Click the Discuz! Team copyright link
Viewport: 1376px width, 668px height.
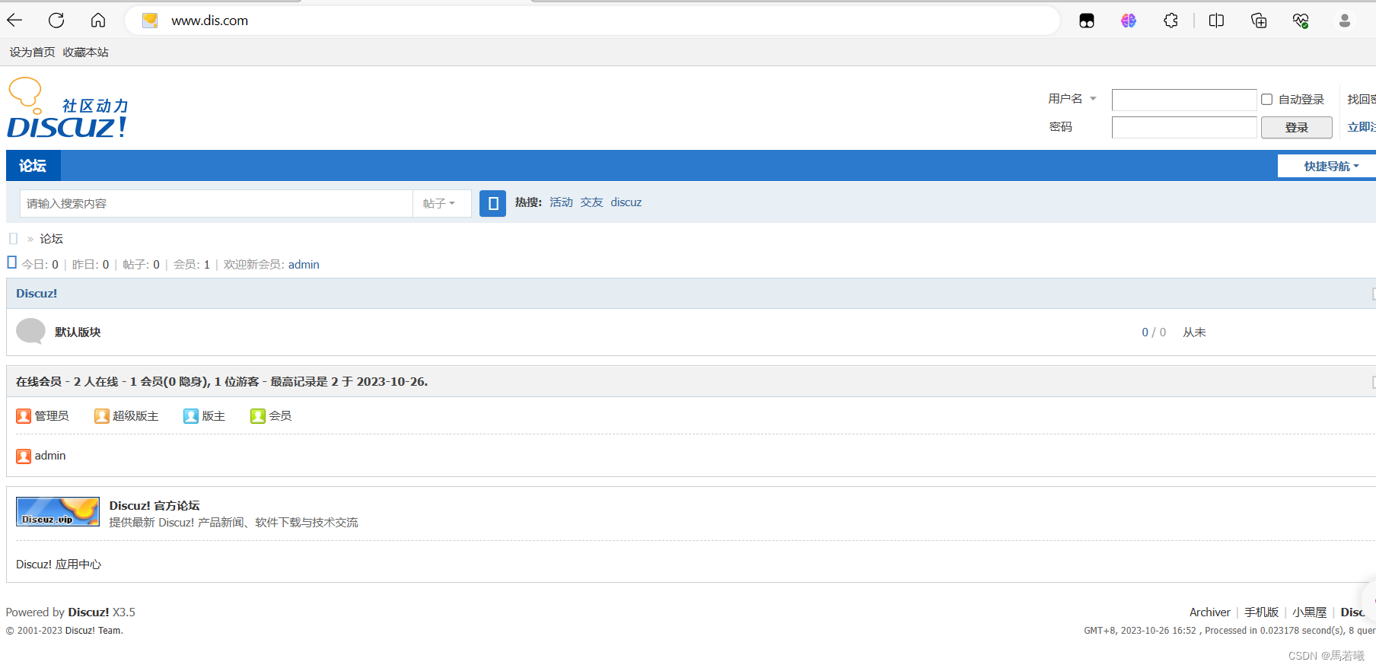[x=94, y=631]
